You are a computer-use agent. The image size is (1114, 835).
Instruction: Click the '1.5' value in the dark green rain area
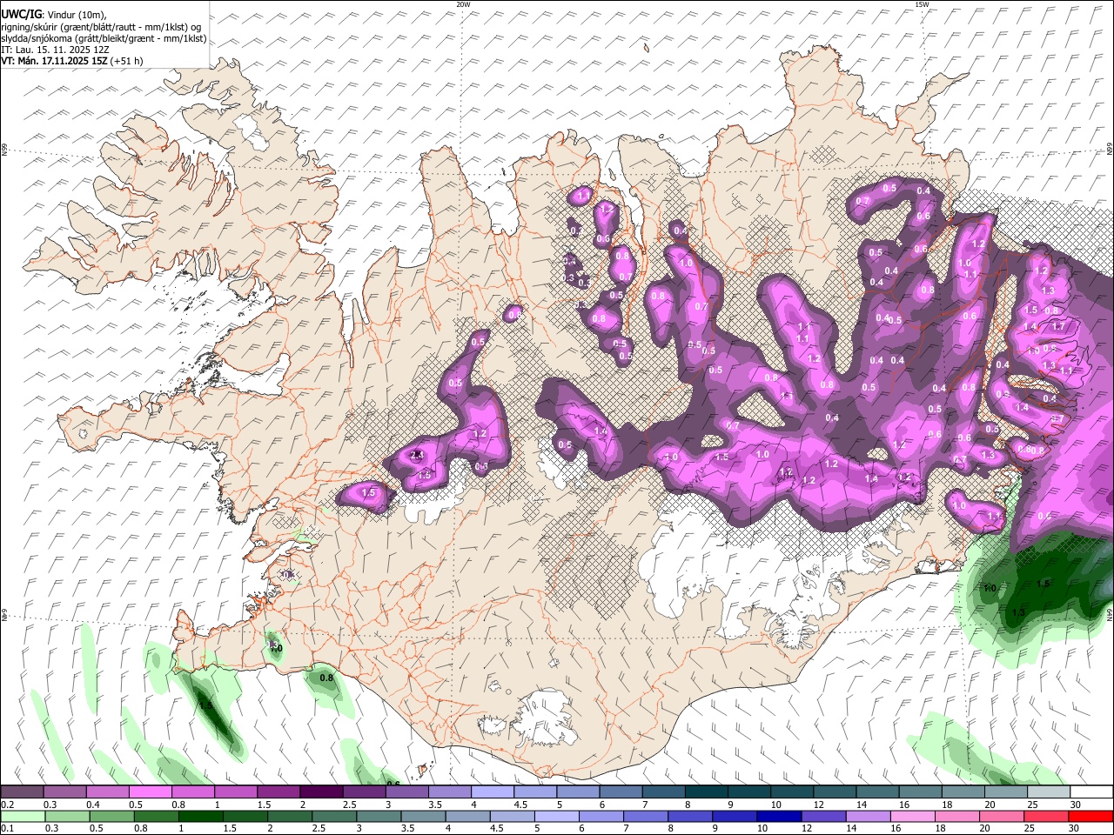[x=1044, y=584]
